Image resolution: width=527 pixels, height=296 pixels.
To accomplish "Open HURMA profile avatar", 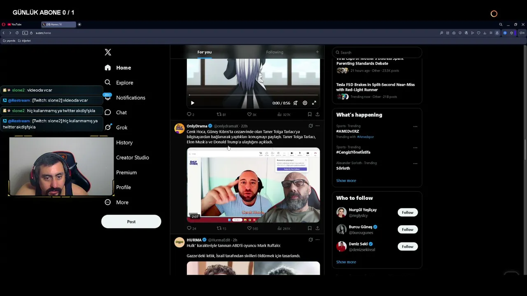I will (180, 242).
